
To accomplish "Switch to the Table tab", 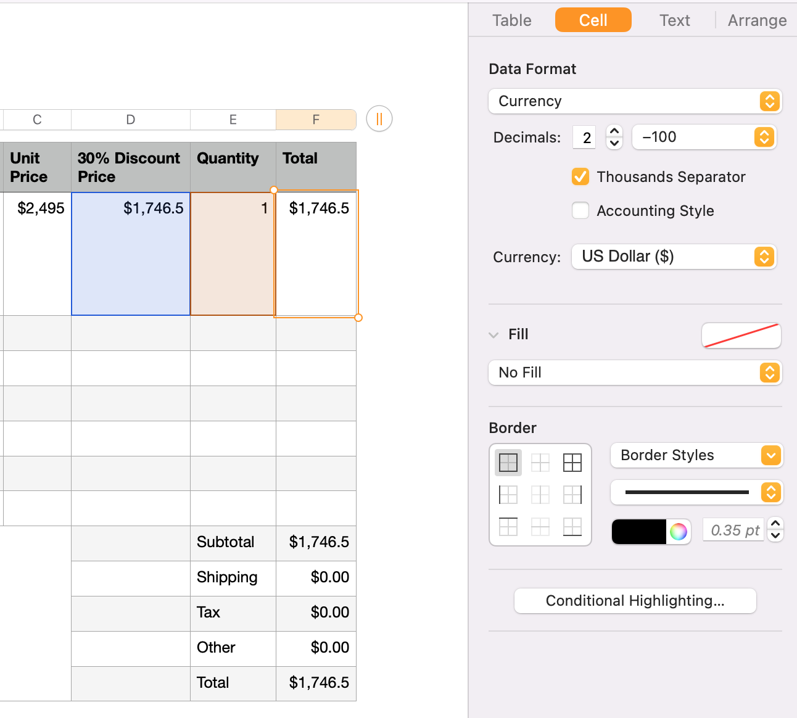I will tap(512, 20).
